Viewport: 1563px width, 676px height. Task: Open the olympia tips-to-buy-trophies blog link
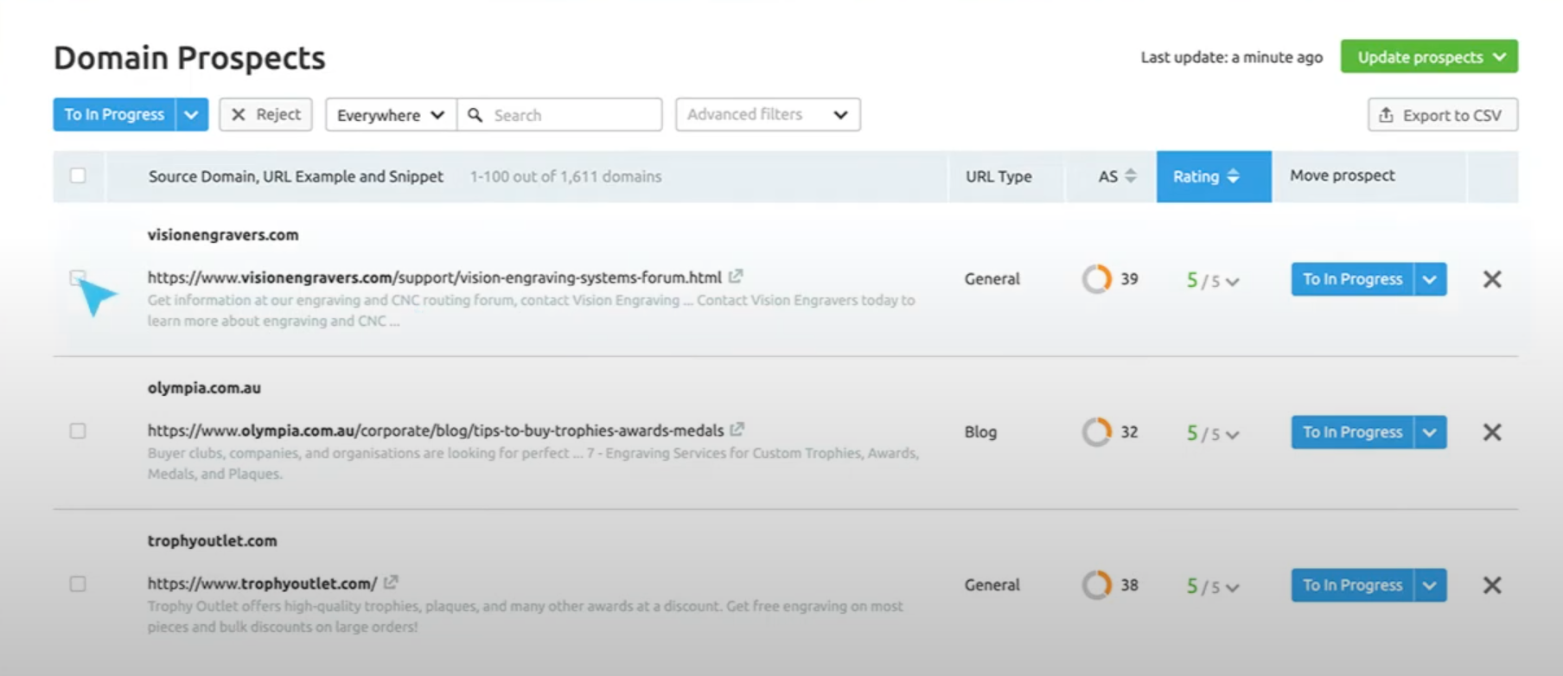click(436, 430)
